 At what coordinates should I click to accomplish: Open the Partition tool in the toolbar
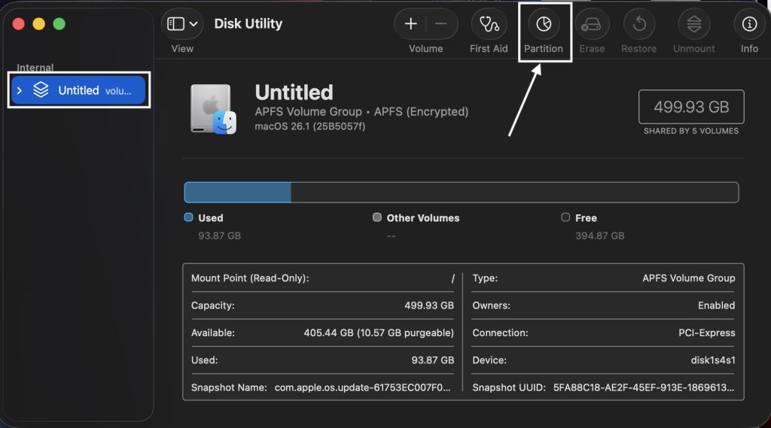544,24
